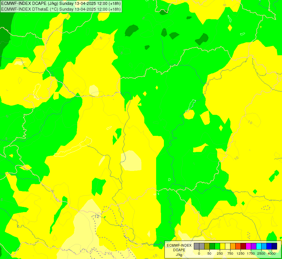The width and height of the screenshot is (282, 259).
Task: Click the magenta legend swatch
Action: tap(249, 246)
